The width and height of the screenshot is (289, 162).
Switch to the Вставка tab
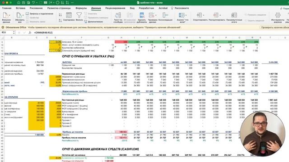20,8
